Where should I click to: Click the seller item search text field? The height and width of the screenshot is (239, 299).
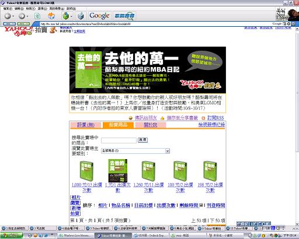(x=119, y=140)
